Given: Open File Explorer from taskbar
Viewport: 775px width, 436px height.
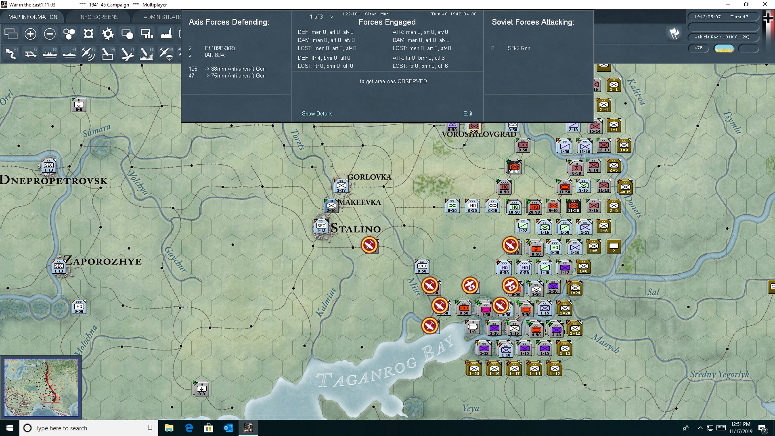Looking at the screenshot, I should (x=169, y=428).
